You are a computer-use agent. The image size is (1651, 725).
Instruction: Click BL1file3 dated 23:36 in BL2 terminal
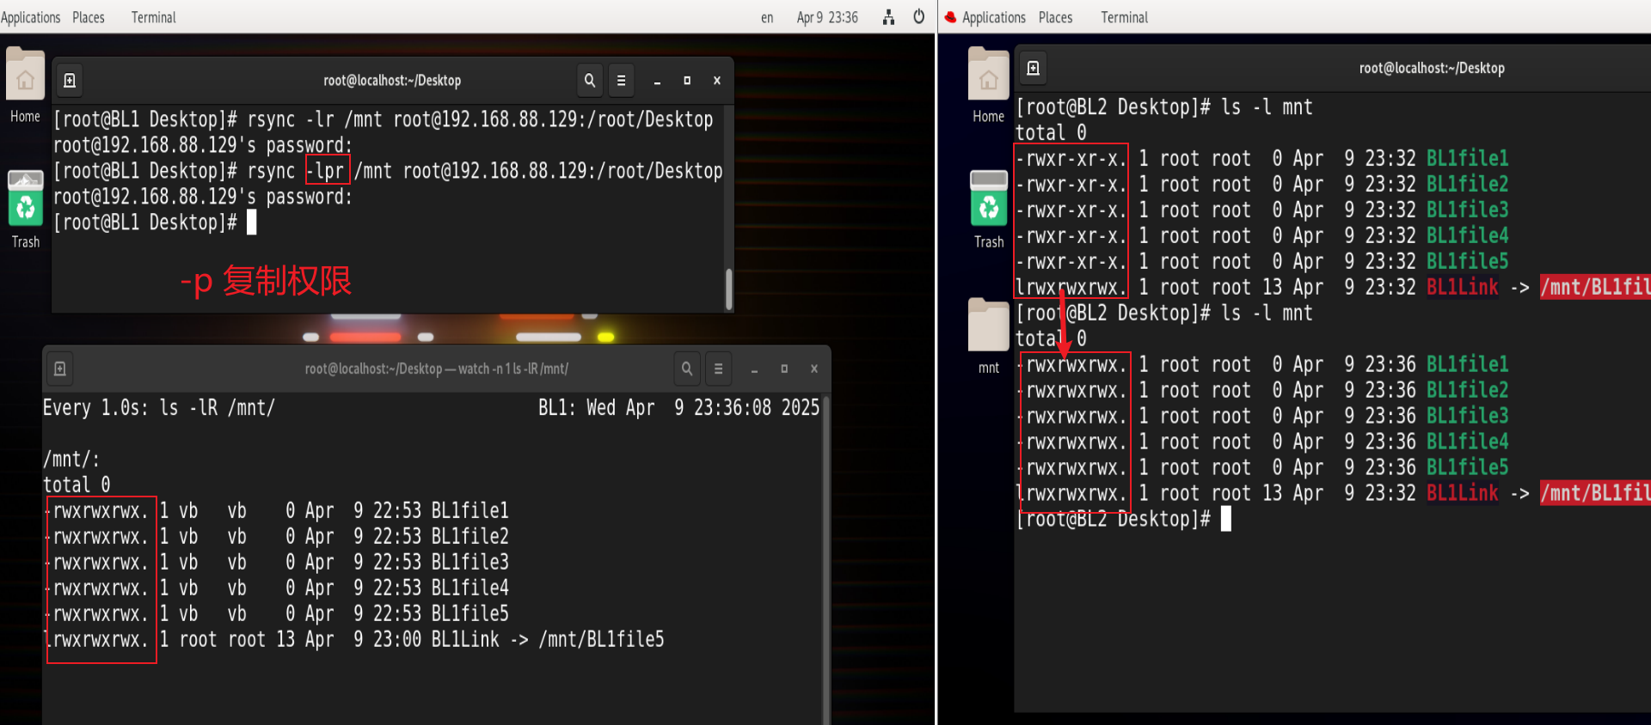pos(1467,416)
